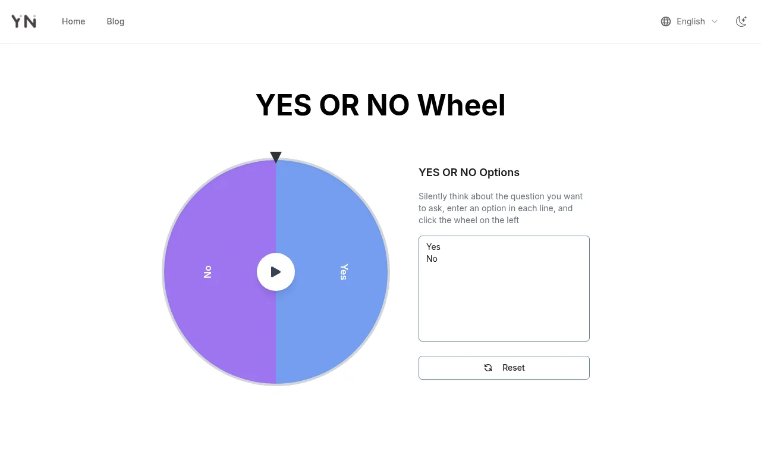
Task: Spin the wheel with the center play button
Action: [x=276, y=272]
